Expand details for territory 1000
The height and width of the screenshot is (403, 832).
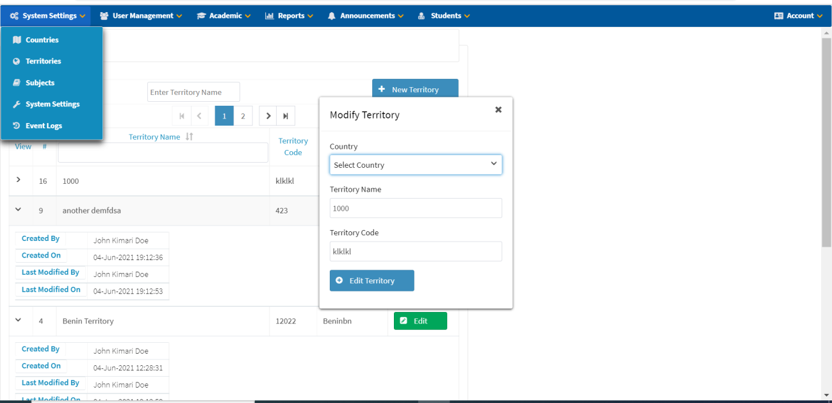(x=19, y=181)
